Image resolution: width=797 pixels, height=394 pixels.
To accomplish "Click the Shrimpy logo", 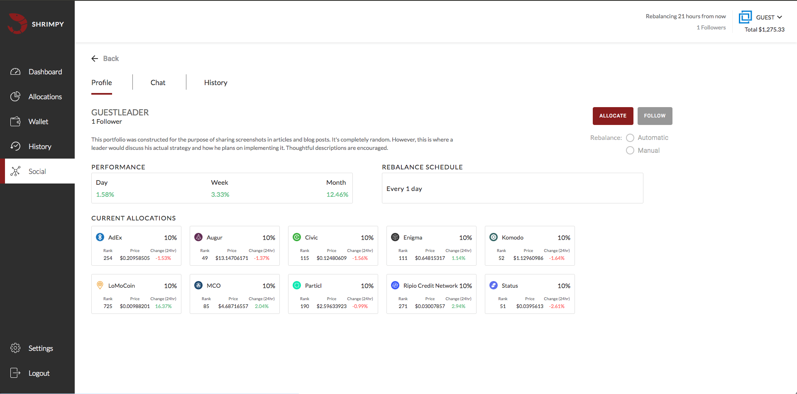I will [x=17, y=24].
